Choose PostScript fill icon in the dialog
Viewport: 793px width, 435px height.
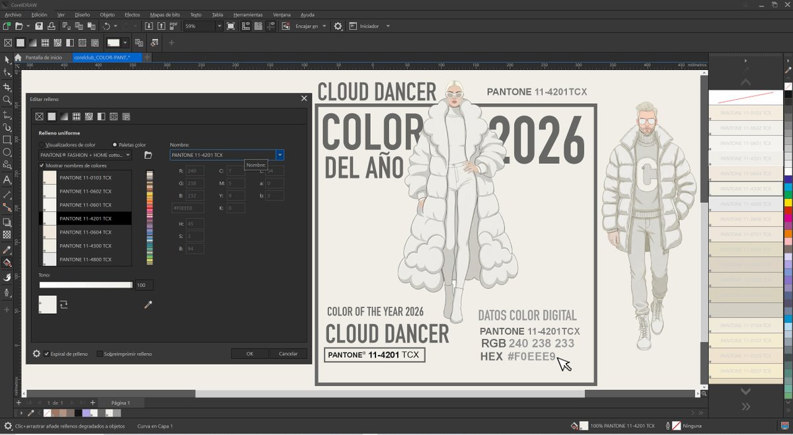click(x=126, y=116)
